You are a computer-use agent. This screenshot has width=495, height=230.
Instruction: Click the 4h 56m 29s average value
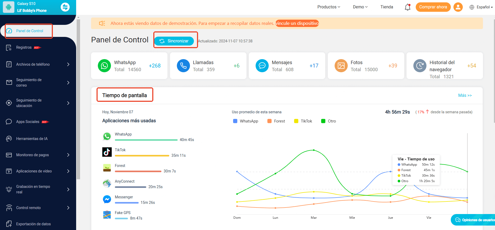click(397, 112)
